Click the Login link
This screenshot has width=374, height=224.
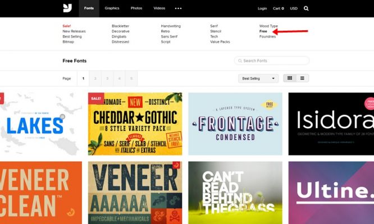point(262,8)
